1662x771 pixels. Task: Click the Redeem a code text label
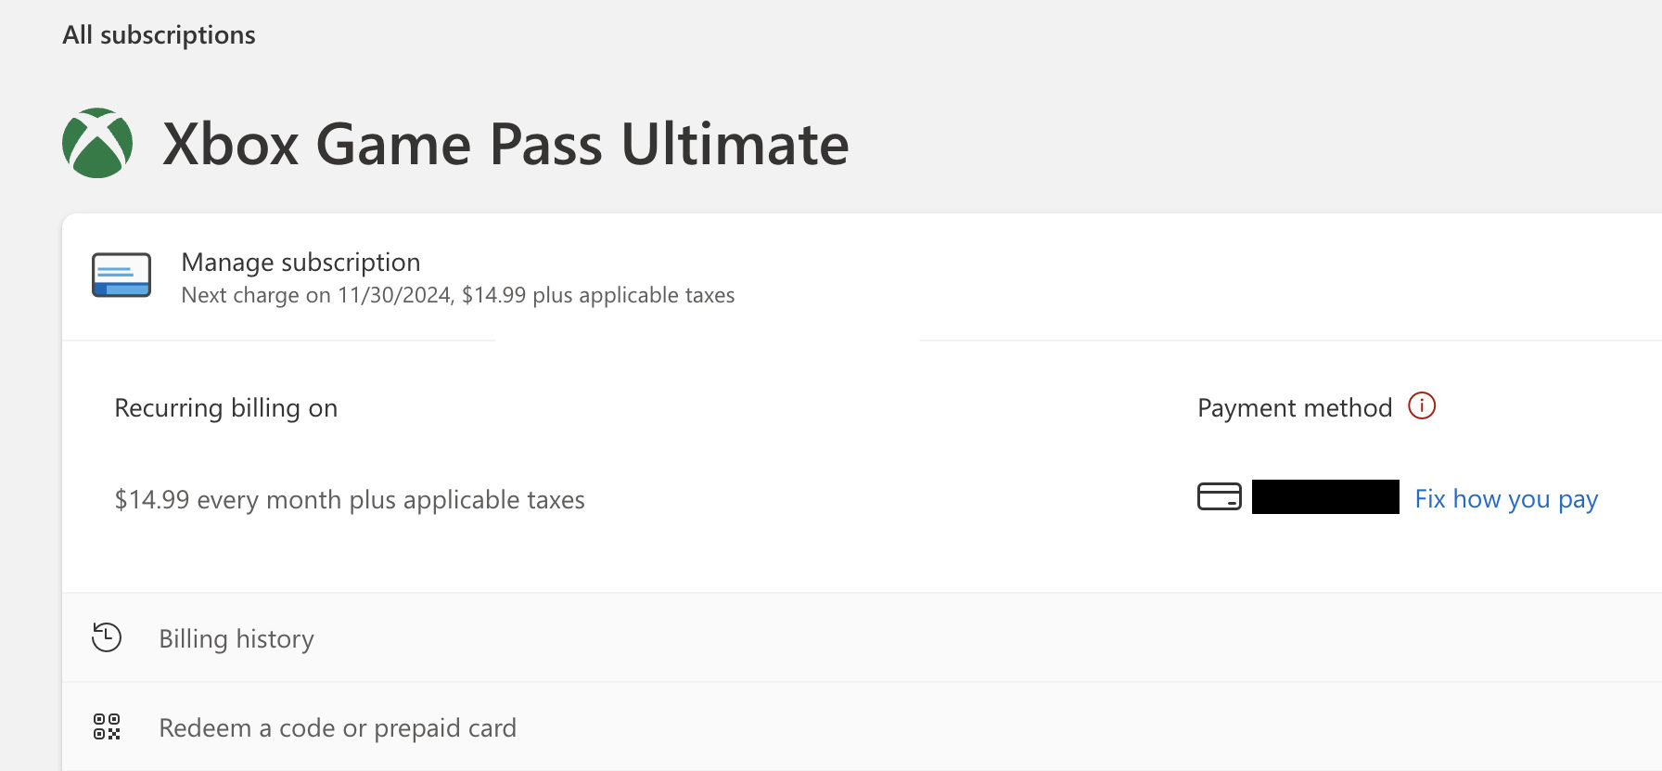pyautogui.click(x=338, y=728)
